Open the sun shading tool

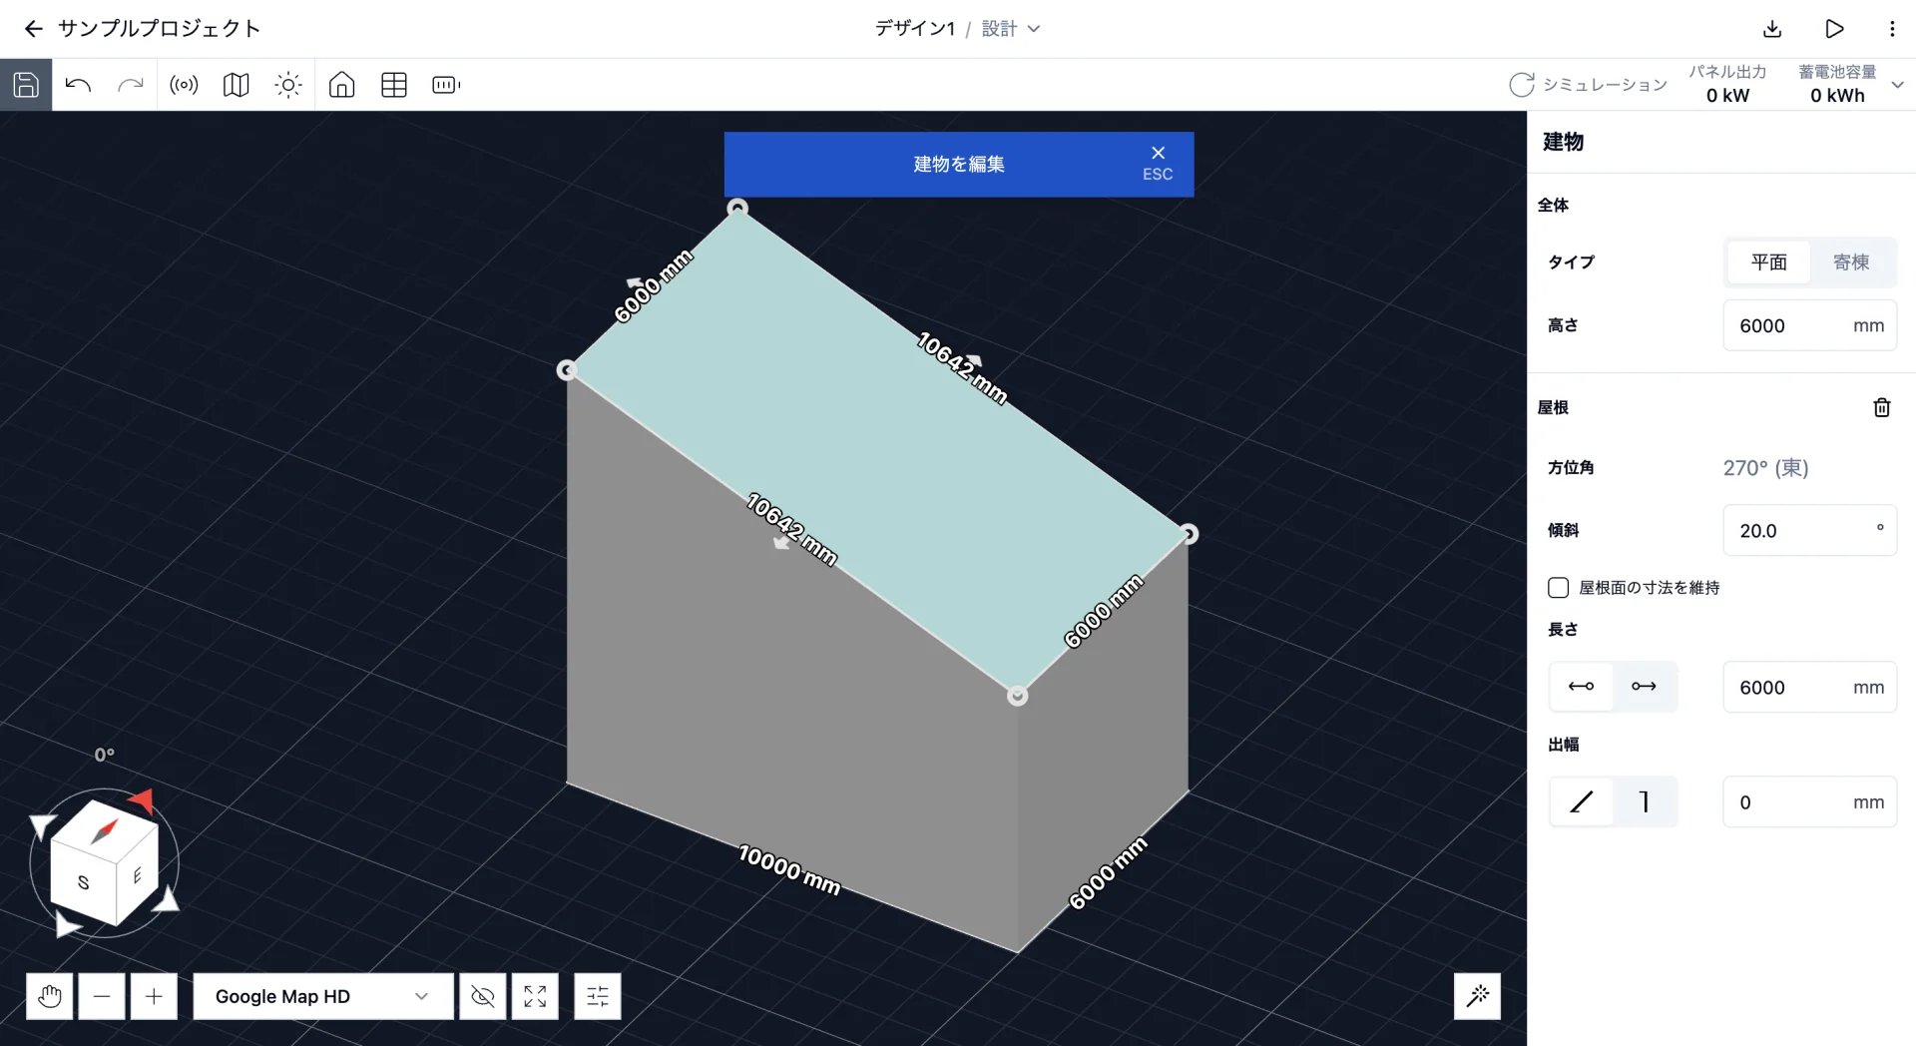288,85
